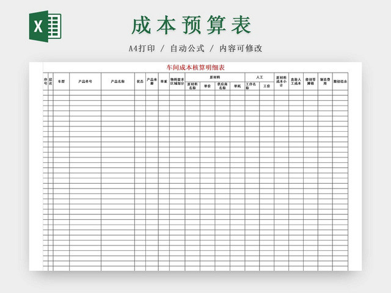Select the 期初结余 column header
This screenshot has height=293, width=391.
(x=340, y=81)
